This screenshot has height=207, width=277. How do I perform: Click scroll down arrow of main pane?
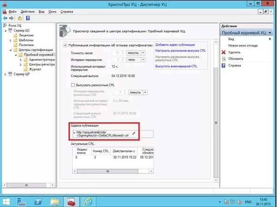(x=216, y=180)
